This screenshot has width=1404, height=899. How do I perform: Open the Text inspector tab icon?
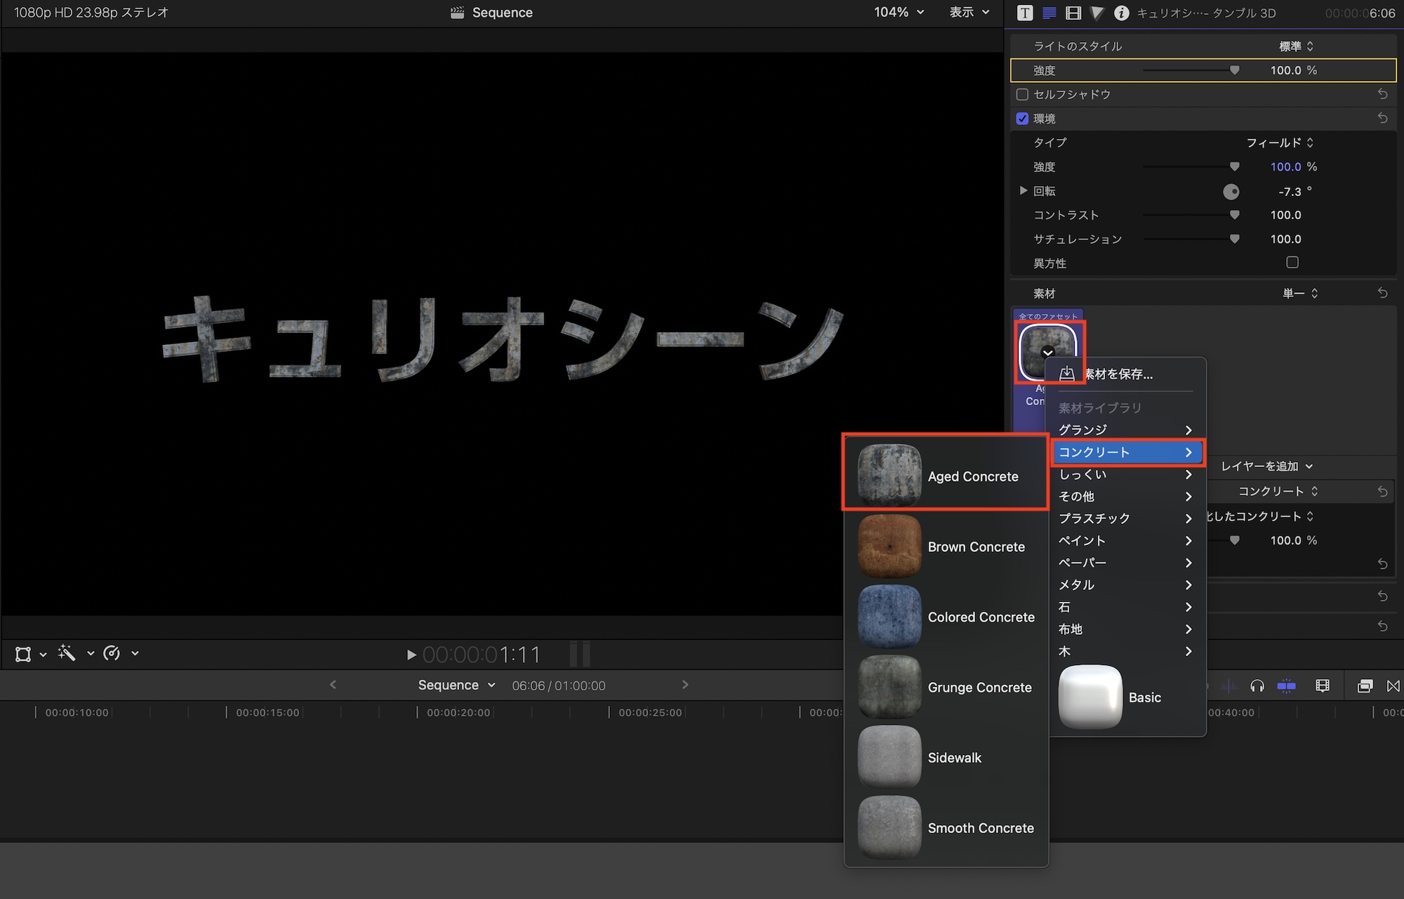point(1025,13)
